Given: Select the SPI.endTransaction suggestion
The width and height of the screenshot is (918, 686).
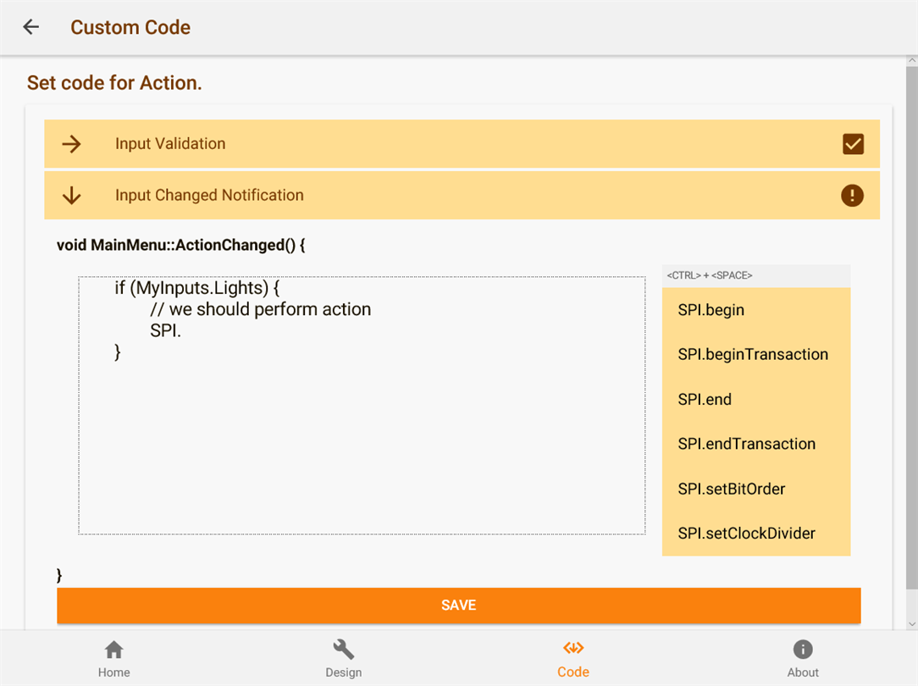Looking at the screenshot, I should pos(747,444).
